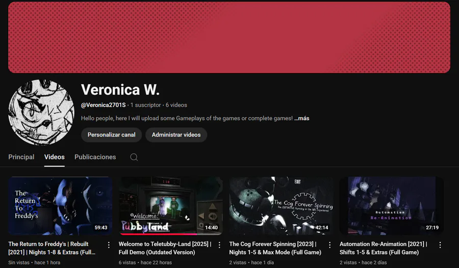
Task: Click title Welcome to Teletubby-Land [2025]
Action: [165, 248]
